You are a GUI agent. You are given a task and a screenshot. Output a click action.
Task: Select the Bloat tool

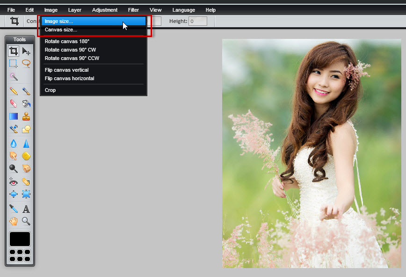14,194
